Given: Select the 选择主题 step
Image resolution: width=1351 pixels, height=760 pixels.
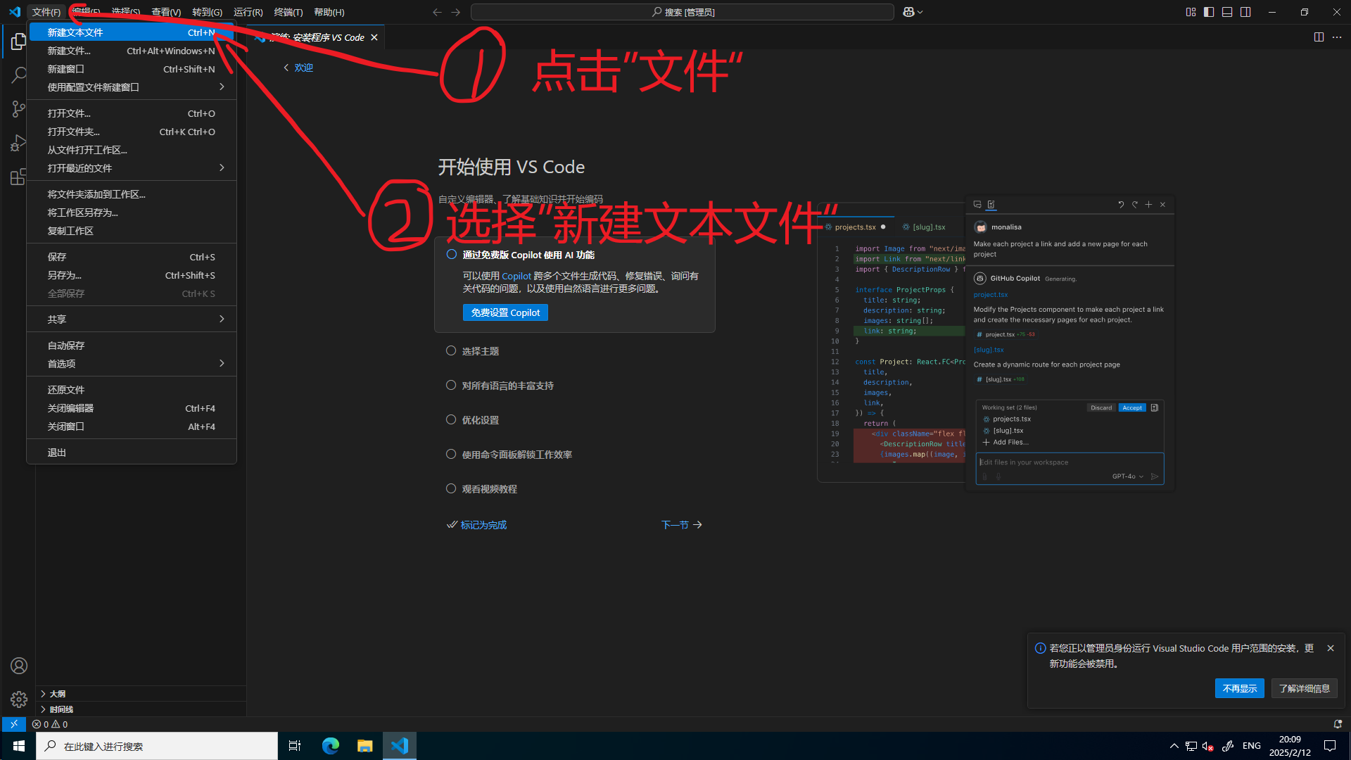Looking at the screenshot, I should [x=481, y=351].
